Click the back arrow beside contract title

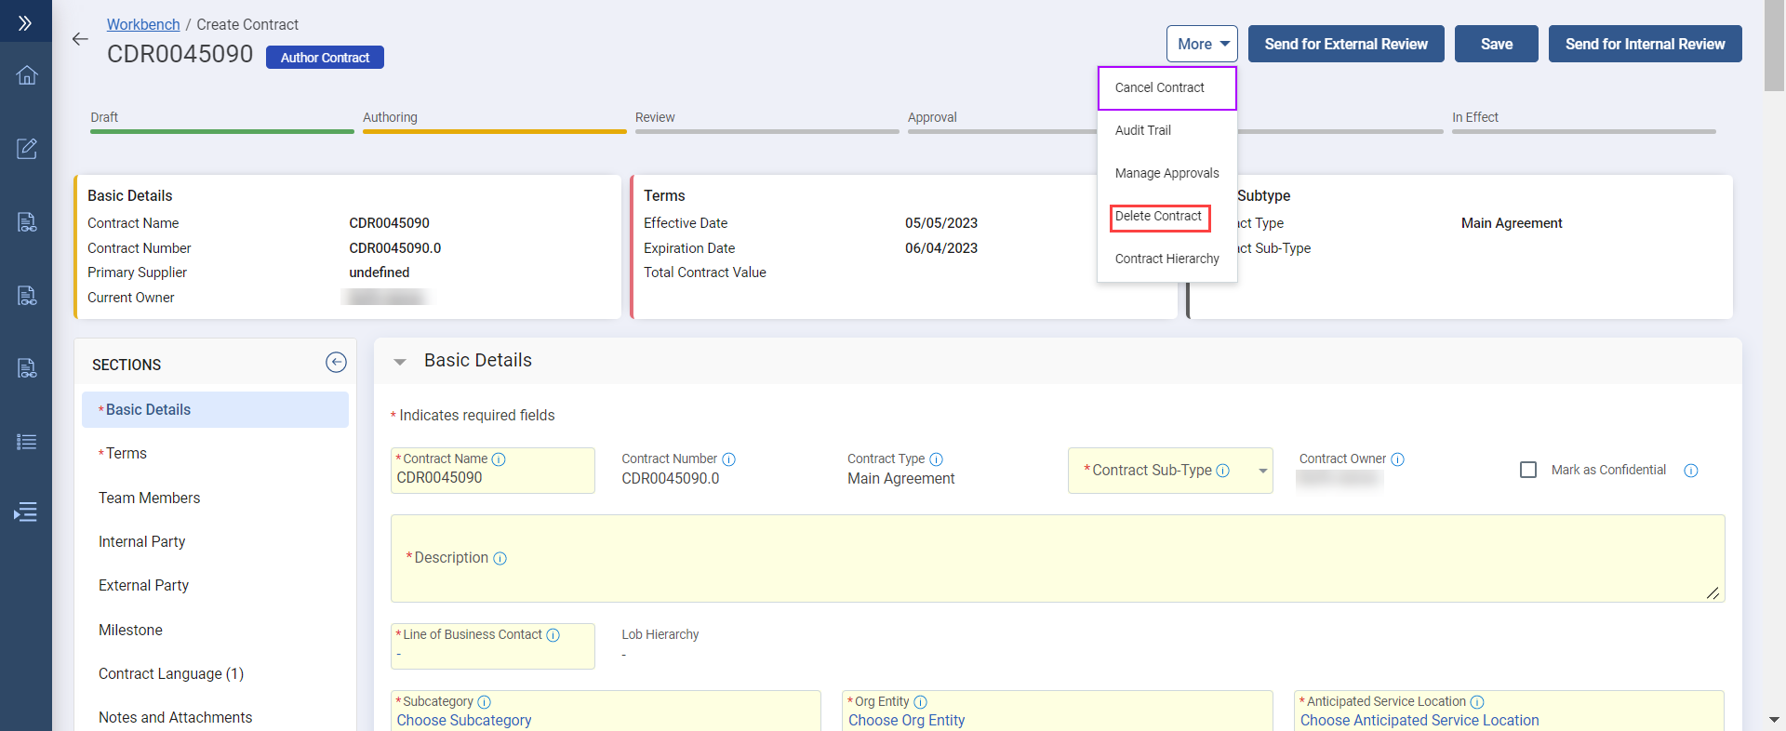[80, 39]
